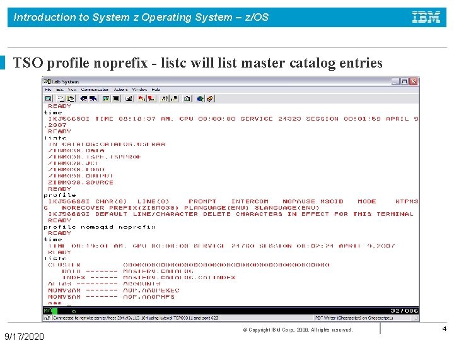Click the PREFIX(ZIBM030) profile output line

[181, 208]
